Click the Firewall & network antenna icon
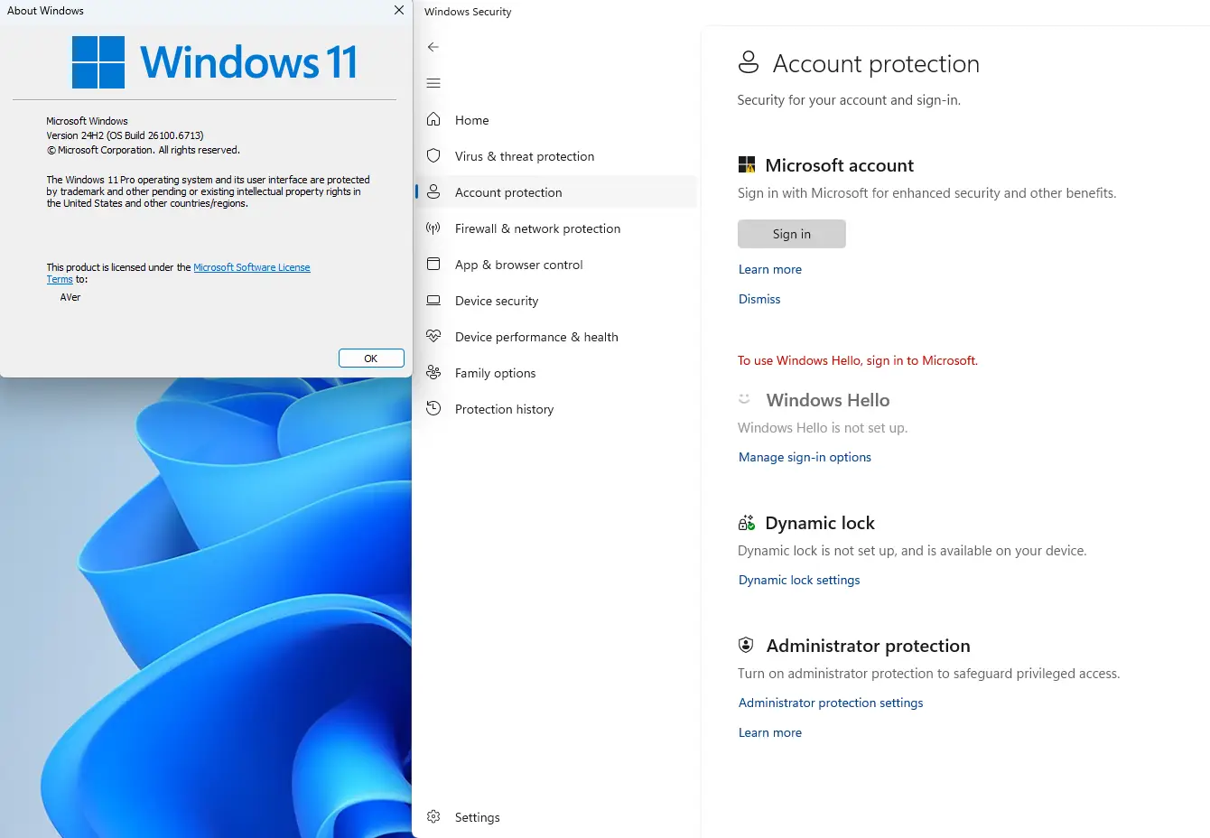 433,228
